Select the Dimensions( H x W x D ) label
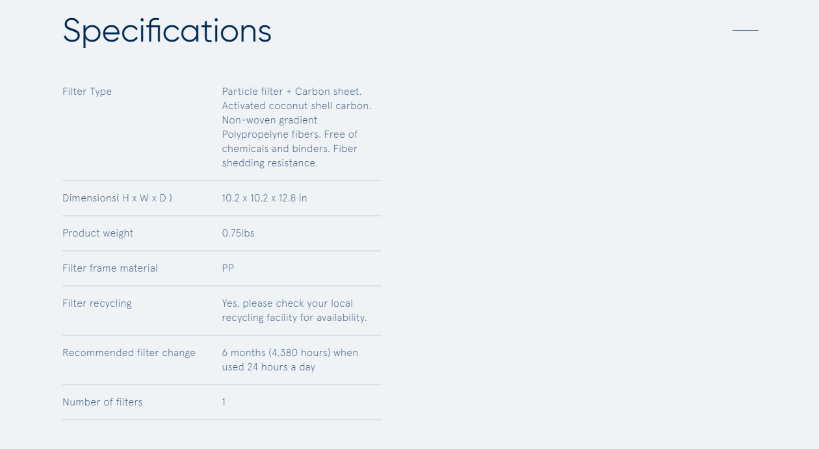This screenshot has height=449, width=819. tap(117, 198)
